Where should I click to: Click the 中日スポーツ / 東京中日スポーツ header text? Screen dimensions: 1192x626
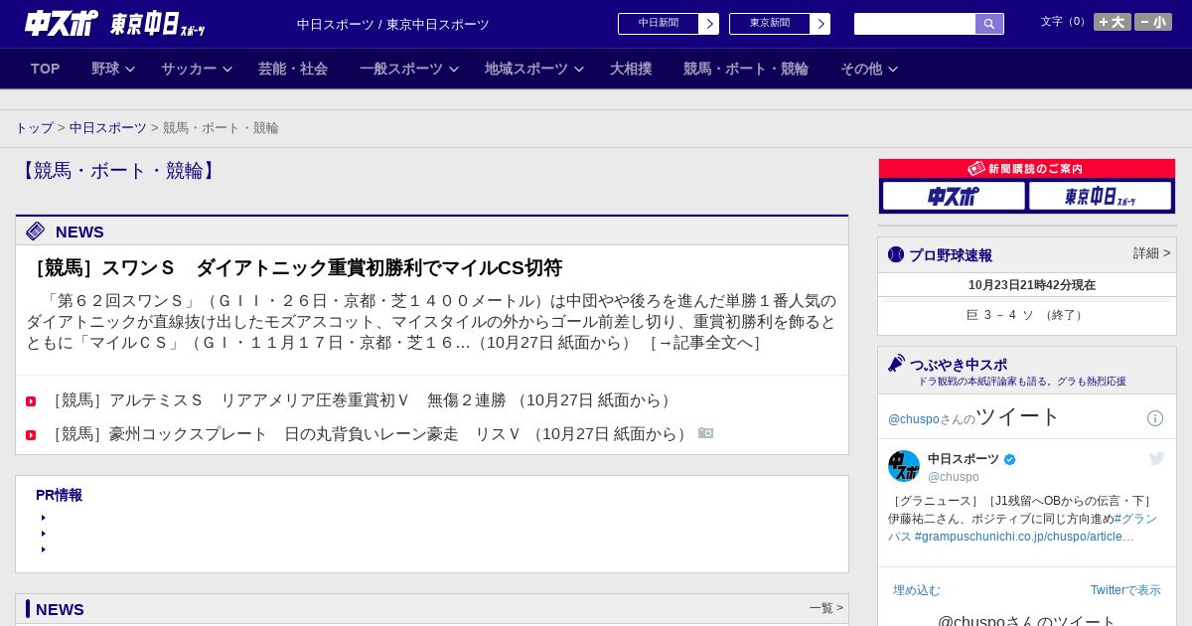coord(393,25)
